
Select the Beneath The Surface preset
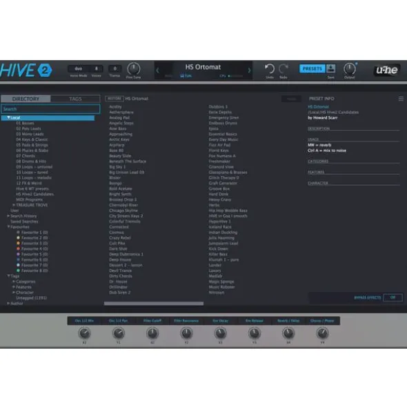(128, 162)
